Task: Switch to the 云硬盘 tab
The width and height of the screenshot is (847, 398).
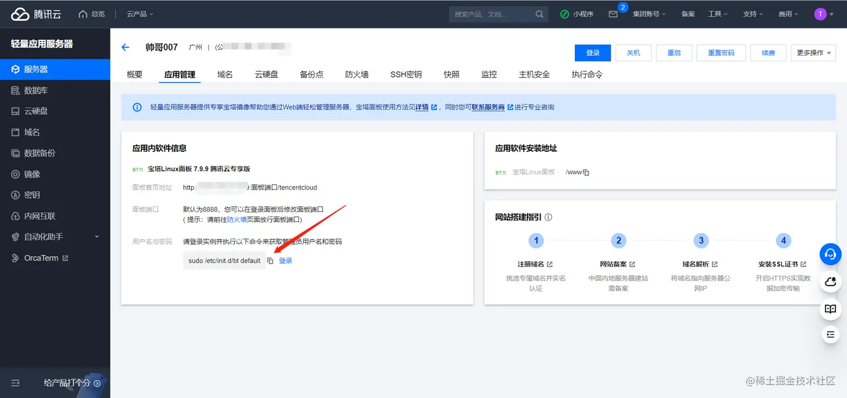Action: click(x=267, y=74)
